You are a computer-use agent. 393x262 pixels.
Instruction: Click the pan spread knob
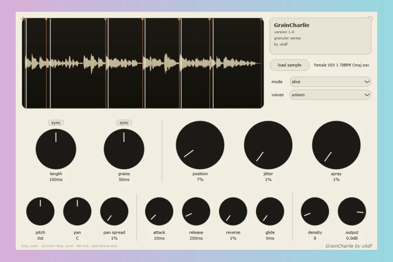[x=114, y=211]
